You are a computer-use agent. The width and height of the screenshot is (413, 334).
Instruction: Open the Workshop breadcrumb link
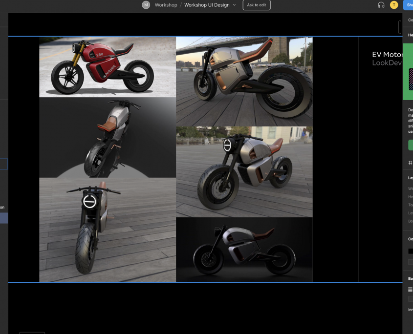[x=166, y=5]
